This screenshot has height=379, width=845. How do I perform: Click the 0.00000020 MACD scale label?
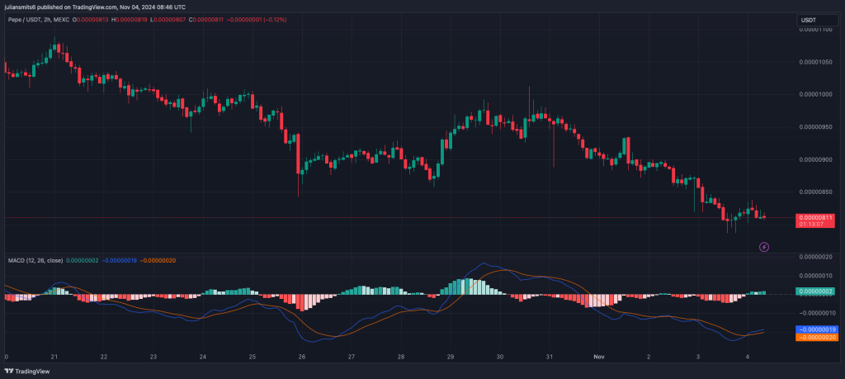(x=817, y=257)
